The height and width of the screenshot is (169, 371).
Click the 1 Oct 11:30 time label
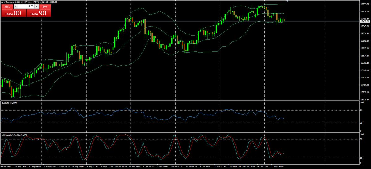[x=149, y=167]
